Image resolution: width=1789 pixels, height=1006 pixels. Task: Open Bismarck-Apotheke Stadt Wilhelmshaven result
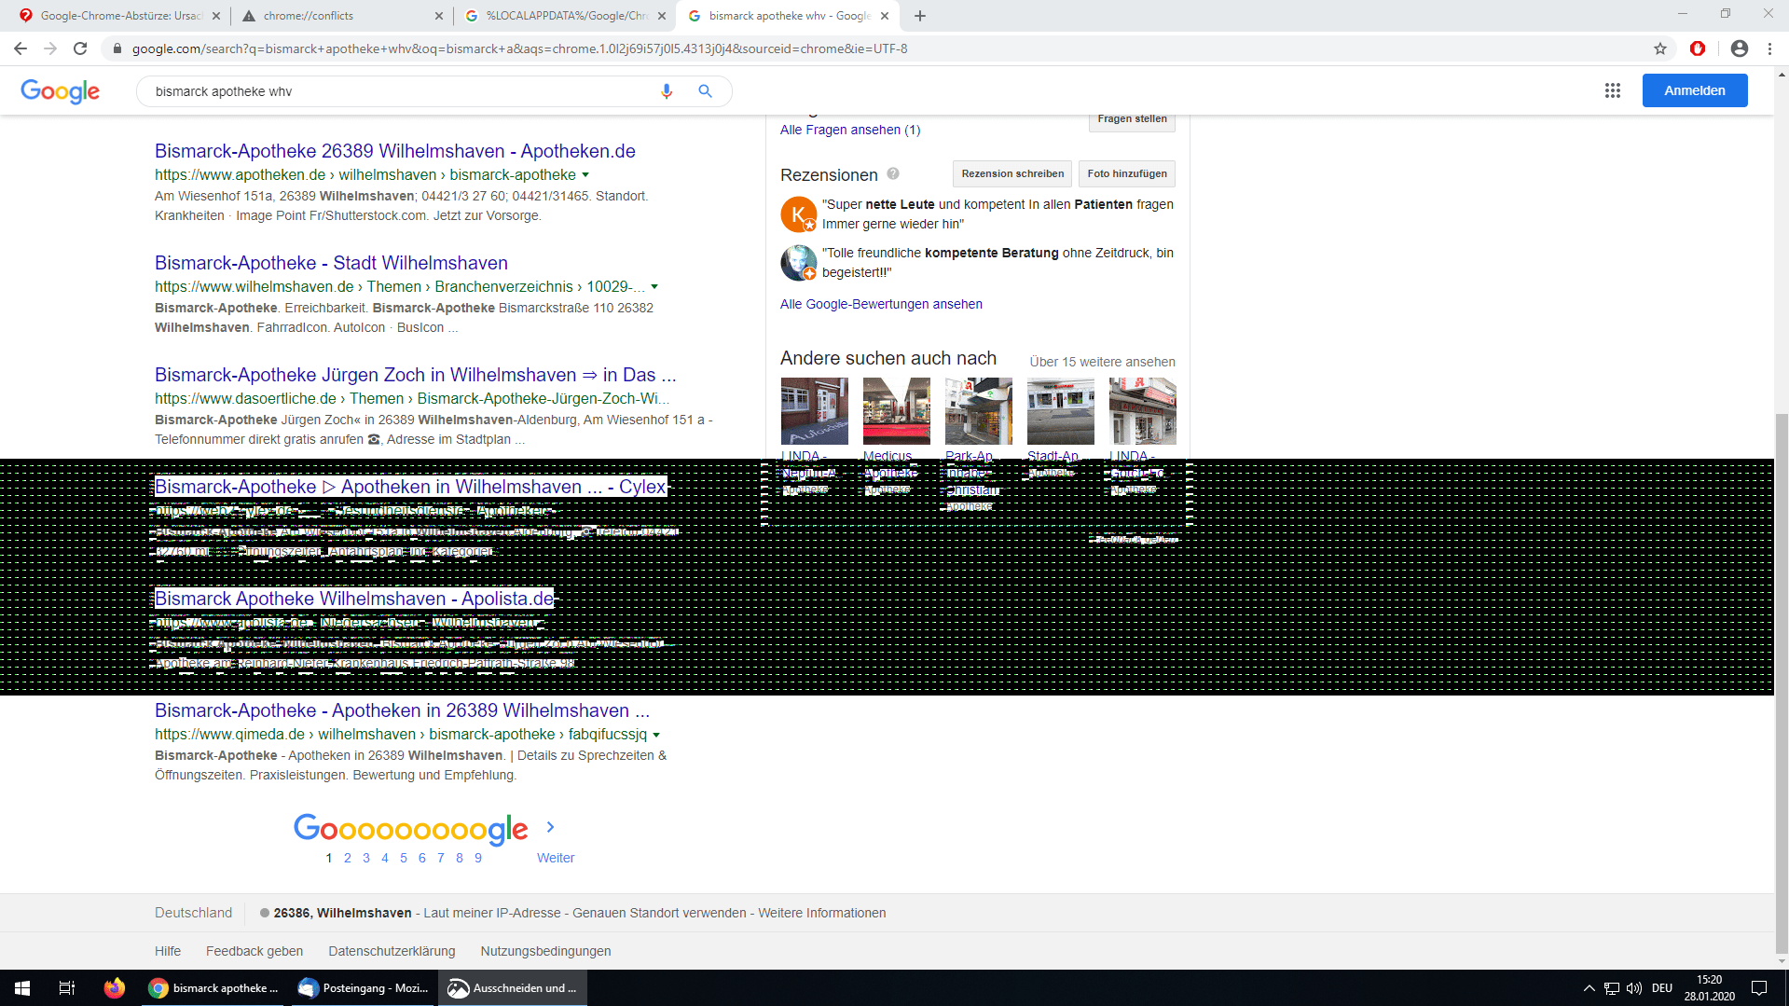[331, 263]
